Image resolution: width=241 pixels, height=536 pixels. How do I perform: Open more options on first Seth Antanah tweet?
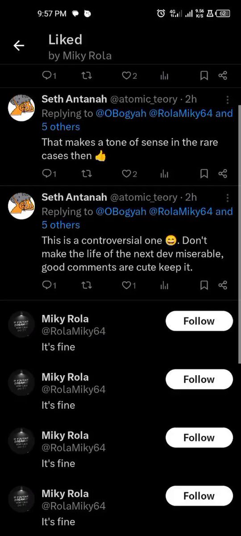228,99
